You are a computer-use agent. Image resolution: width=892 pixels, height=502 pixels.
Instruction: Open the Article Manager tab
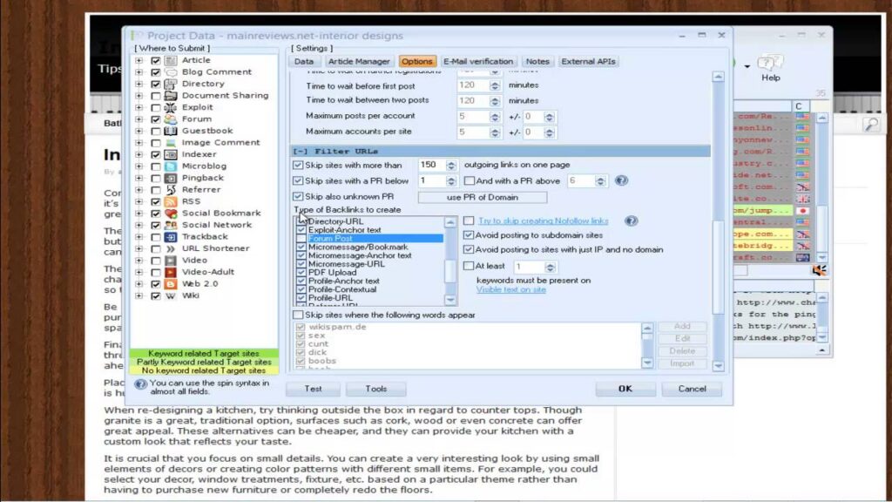pyautogui.click(x=359, y=62)
